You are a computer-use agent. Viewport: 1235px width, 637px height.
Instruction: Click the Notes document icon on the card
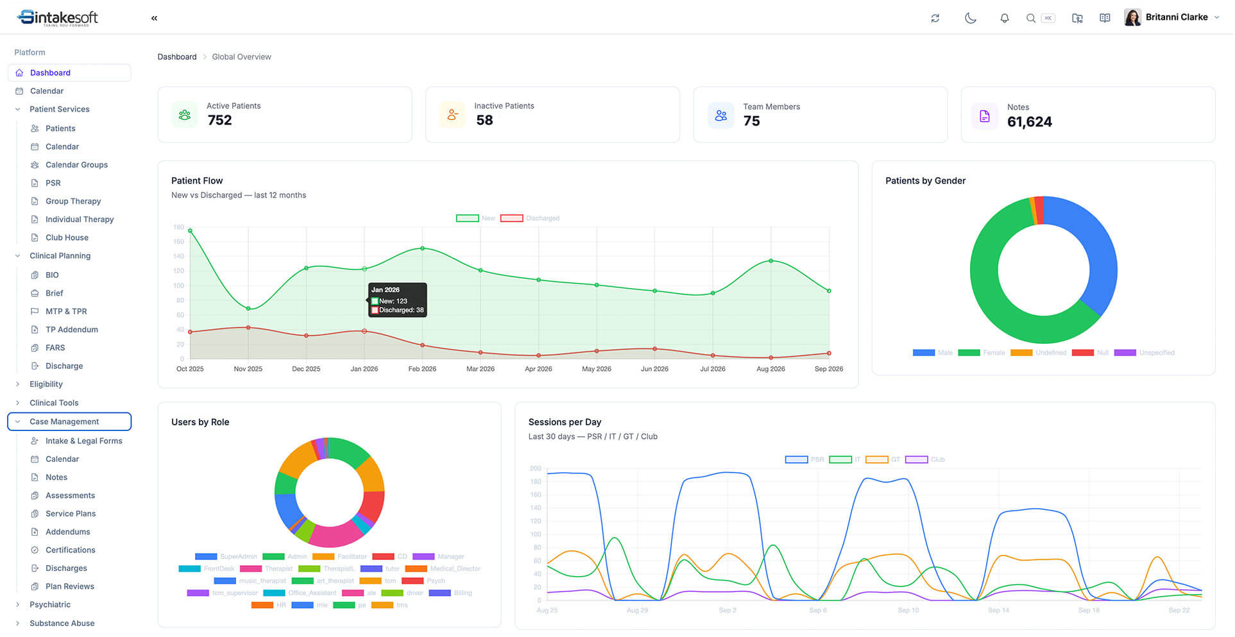(x=984, y=116)
